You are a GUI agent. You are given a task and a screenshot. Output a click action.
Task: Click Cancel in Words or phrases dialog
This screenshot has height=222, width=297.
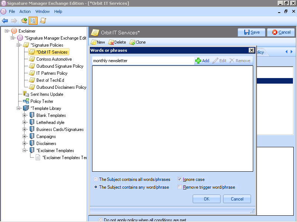pos(237,199)
